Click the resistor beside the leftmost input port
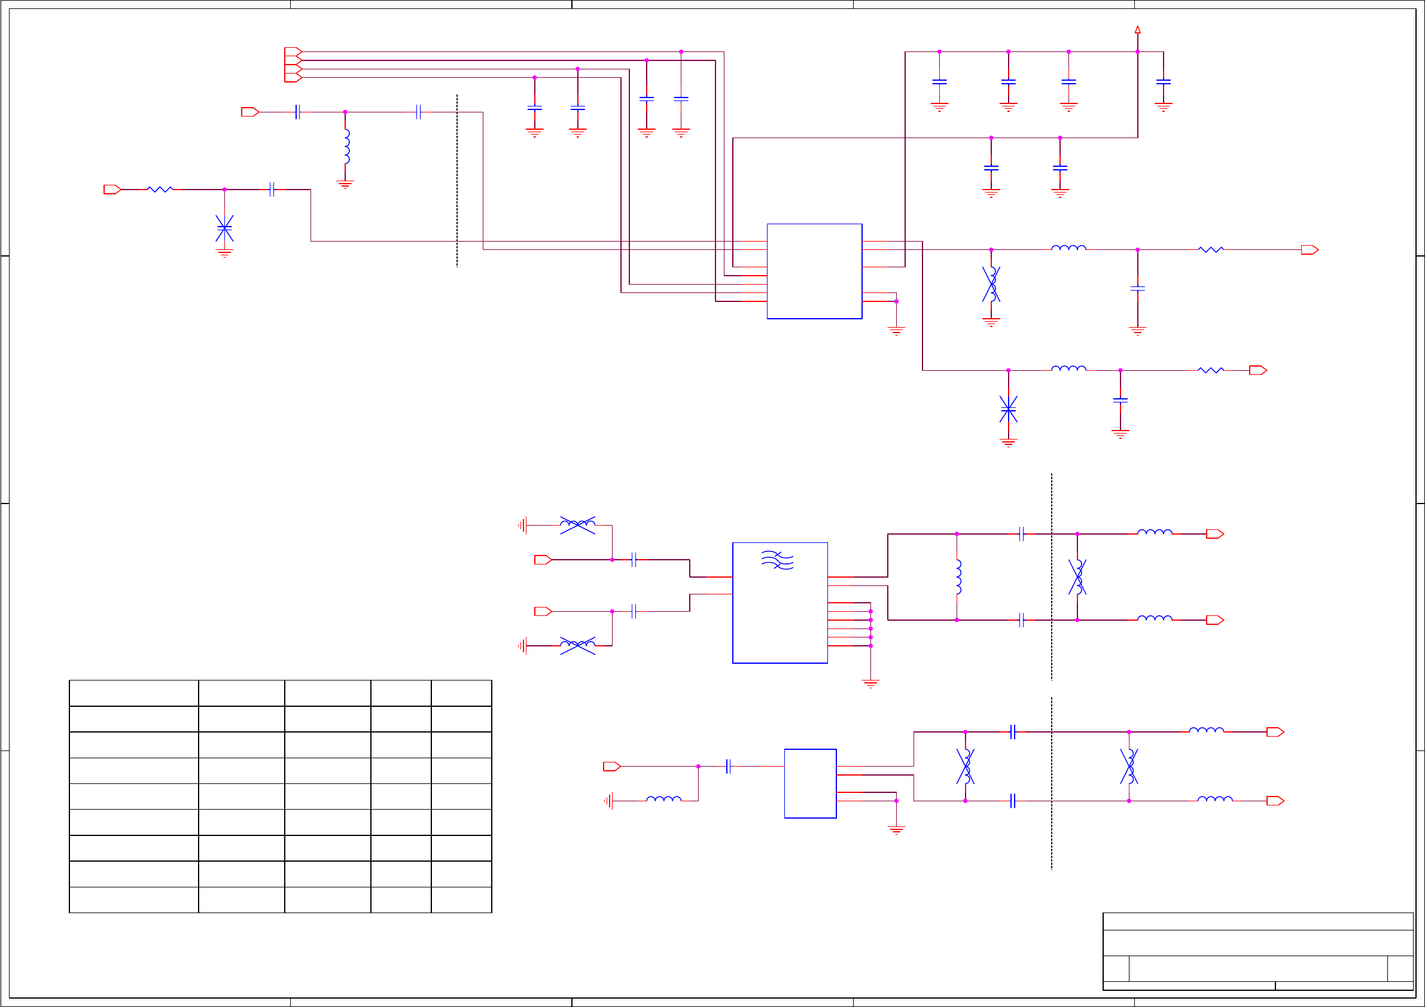Screen dimensions: 1425x1007 (x=160, y=189)
